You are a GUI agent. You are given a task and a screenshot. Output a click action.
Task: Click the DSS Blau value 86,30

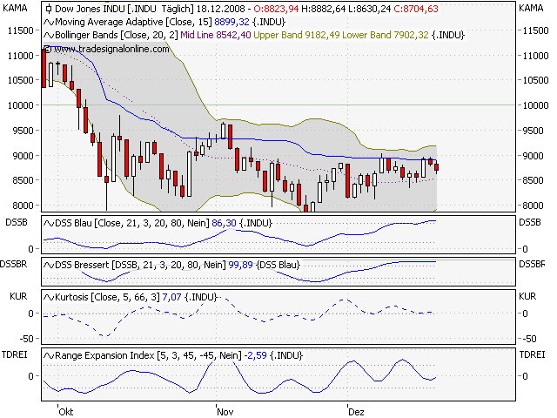coord(224,224)
